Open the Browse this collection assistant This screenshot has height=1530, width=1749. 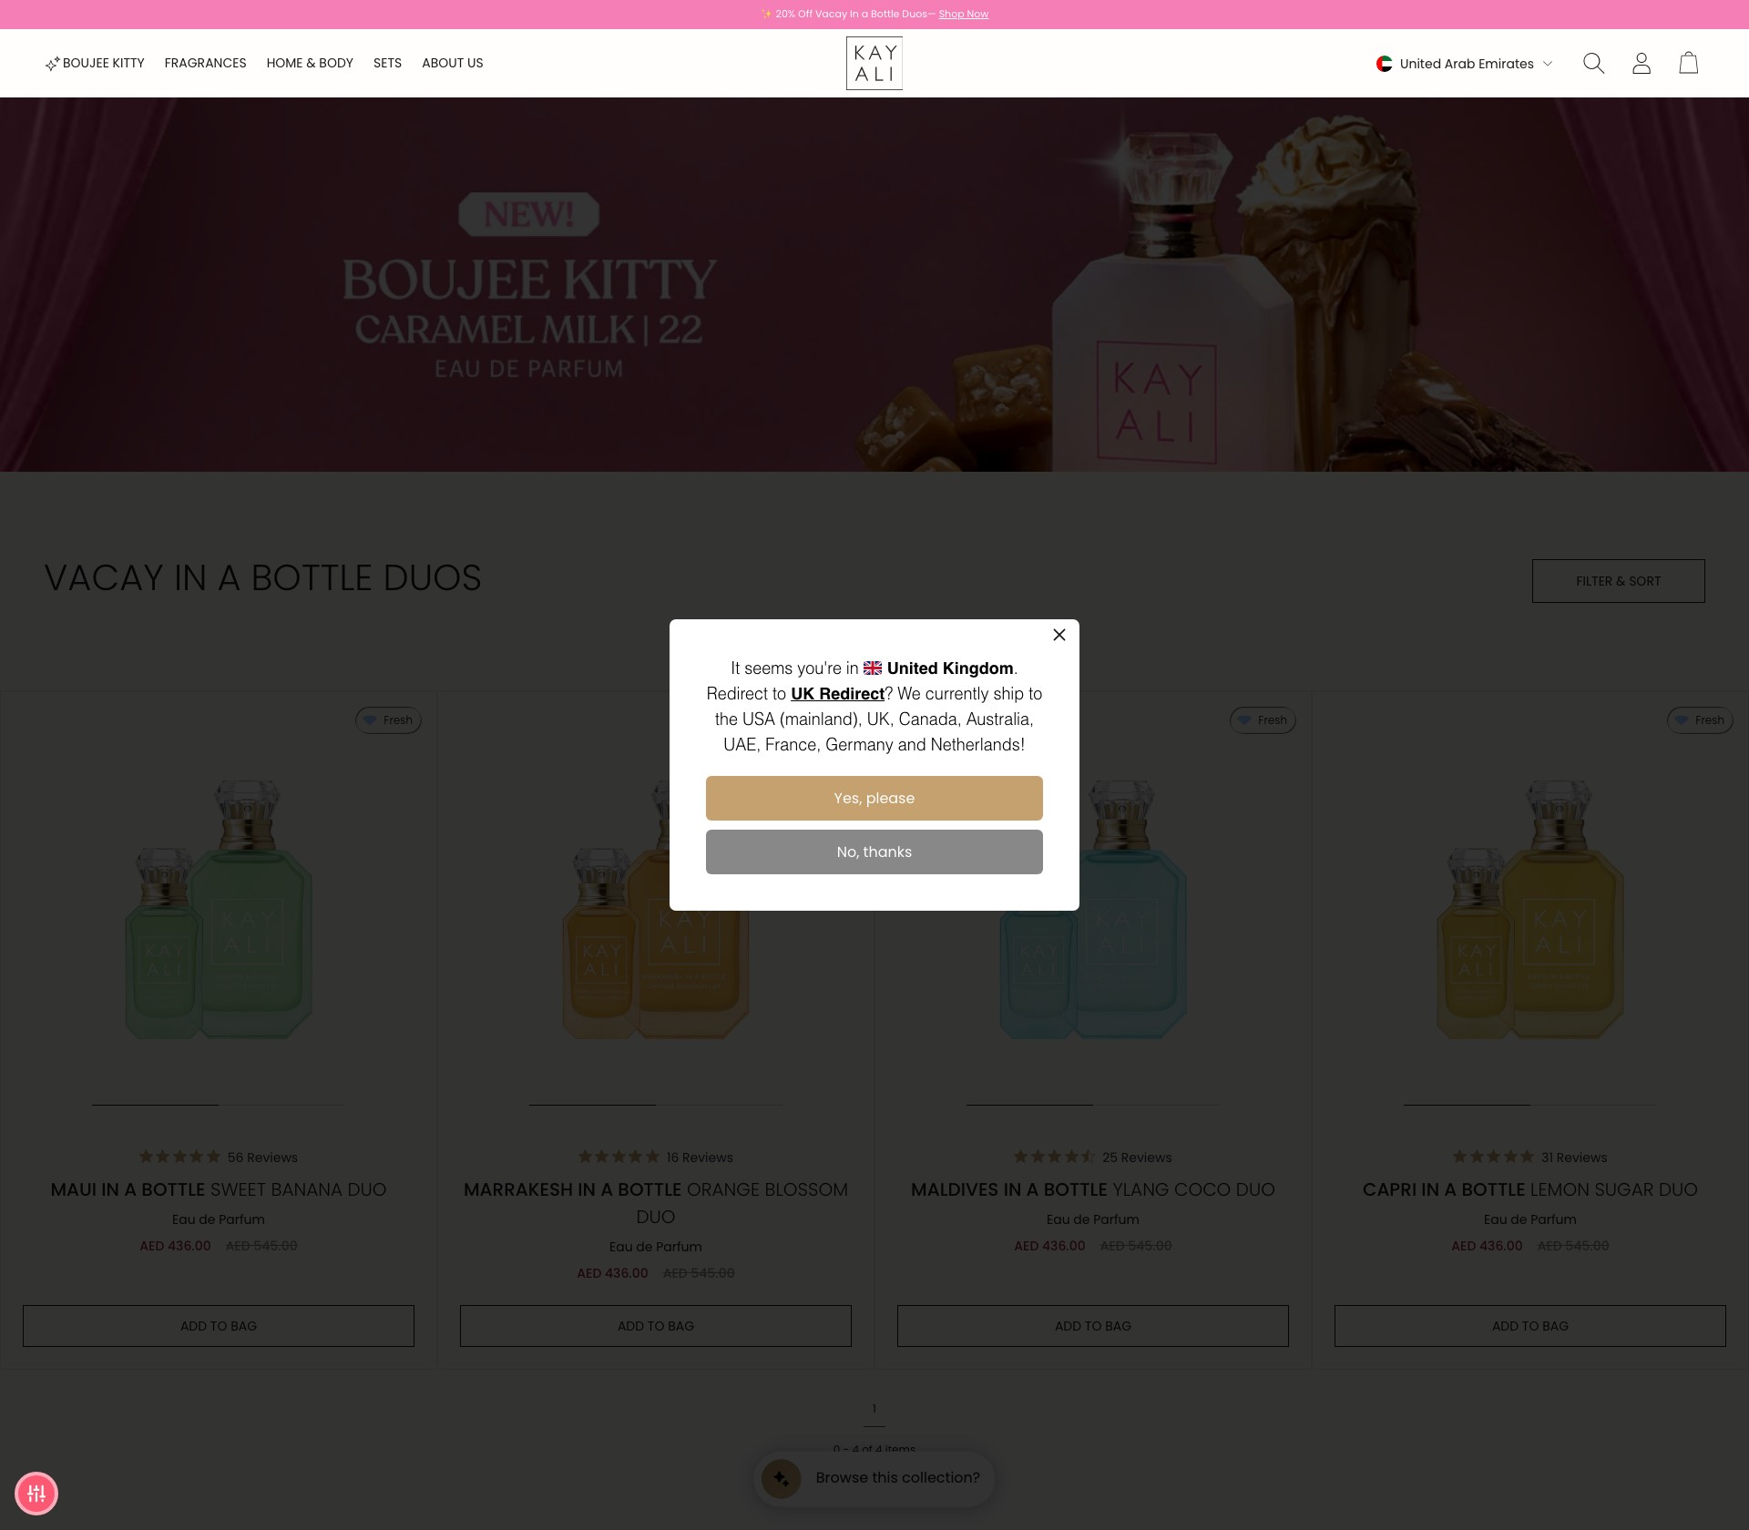874,1477
